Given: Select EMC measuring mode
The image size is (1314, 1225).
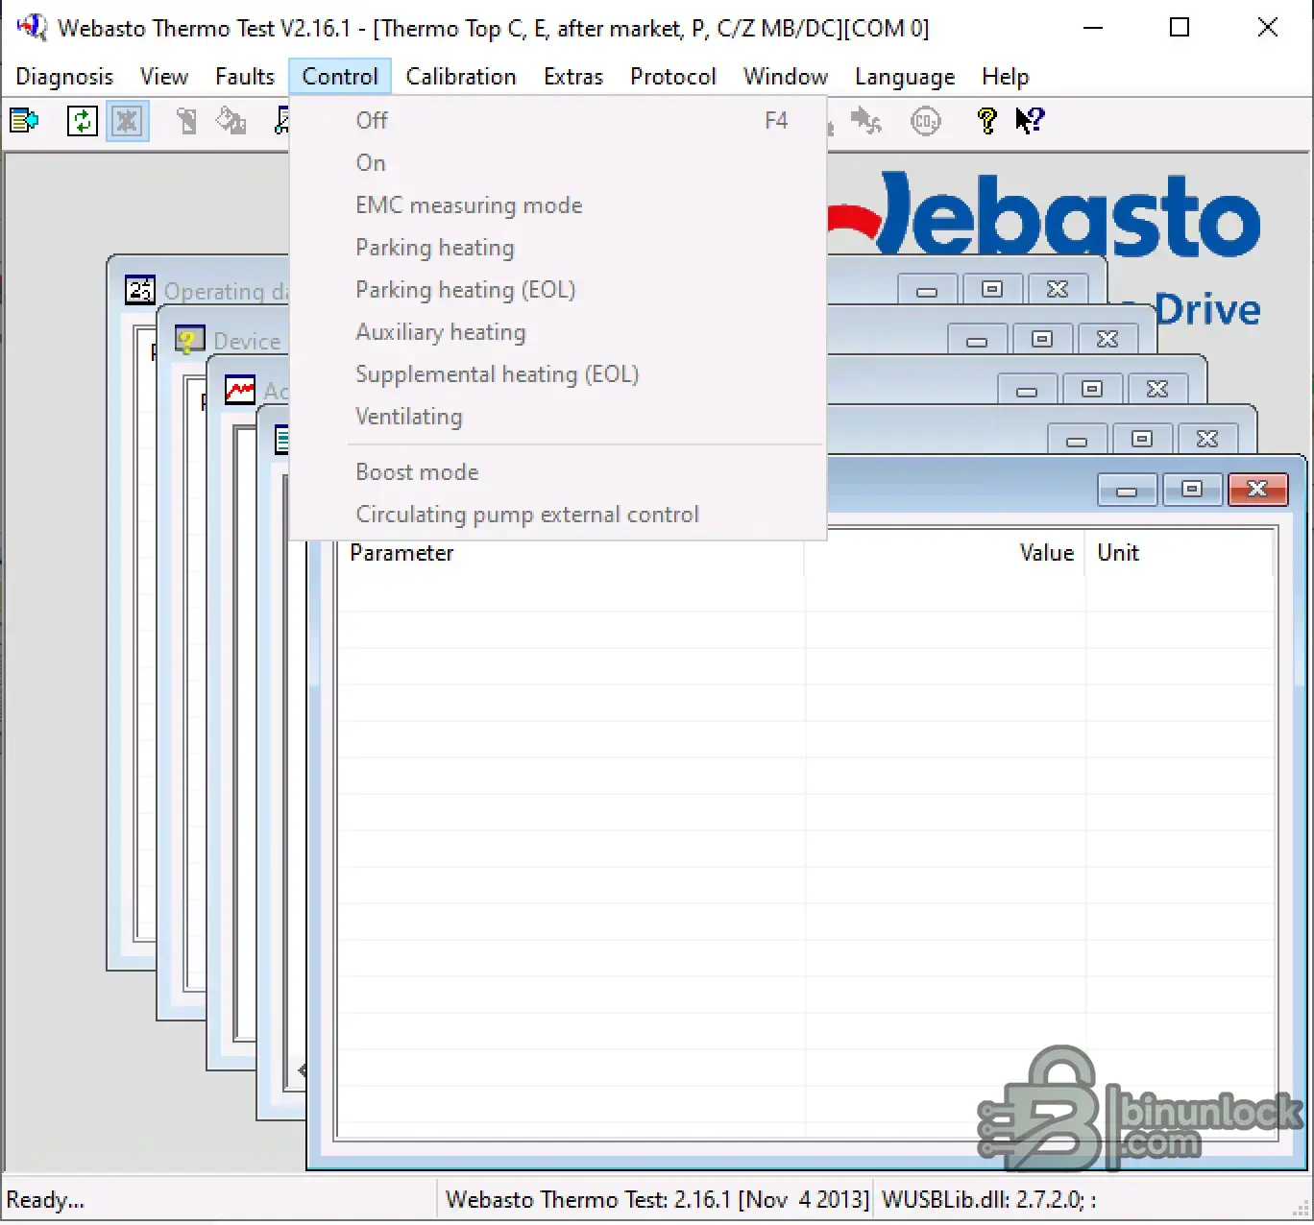Looking at the screenshot, I should coord(558,205).
